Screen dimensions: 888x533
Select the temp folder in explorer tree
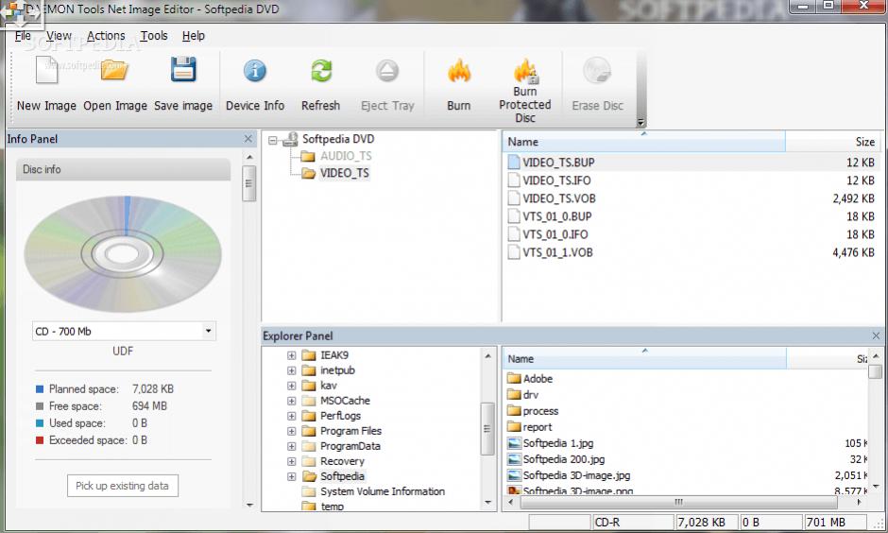[x=332, y=507]
